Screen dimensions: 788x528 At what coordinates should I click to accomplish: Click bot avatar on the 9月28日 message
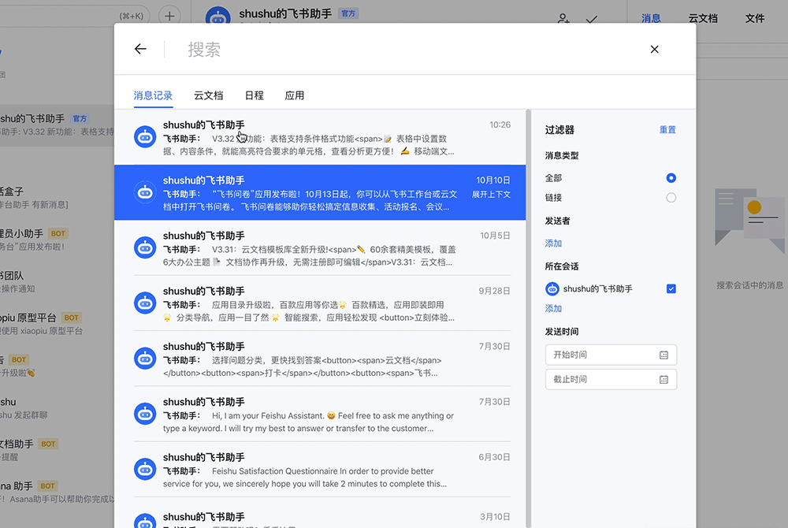[x=145, y=303]
